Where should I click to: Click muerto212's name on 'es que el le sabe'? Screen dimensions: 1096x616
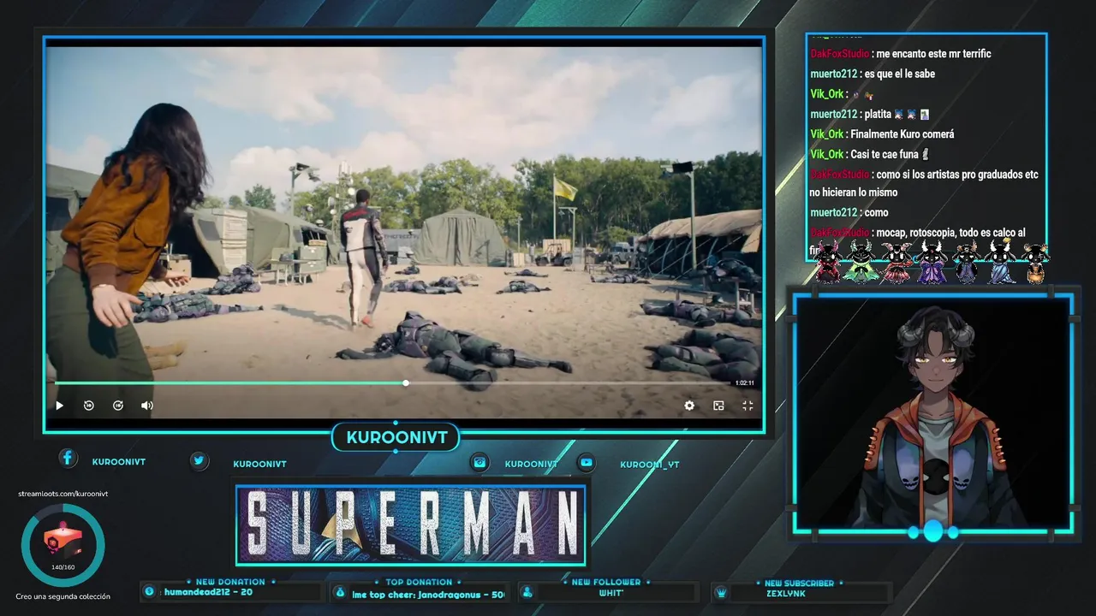(x=834, y=74)
